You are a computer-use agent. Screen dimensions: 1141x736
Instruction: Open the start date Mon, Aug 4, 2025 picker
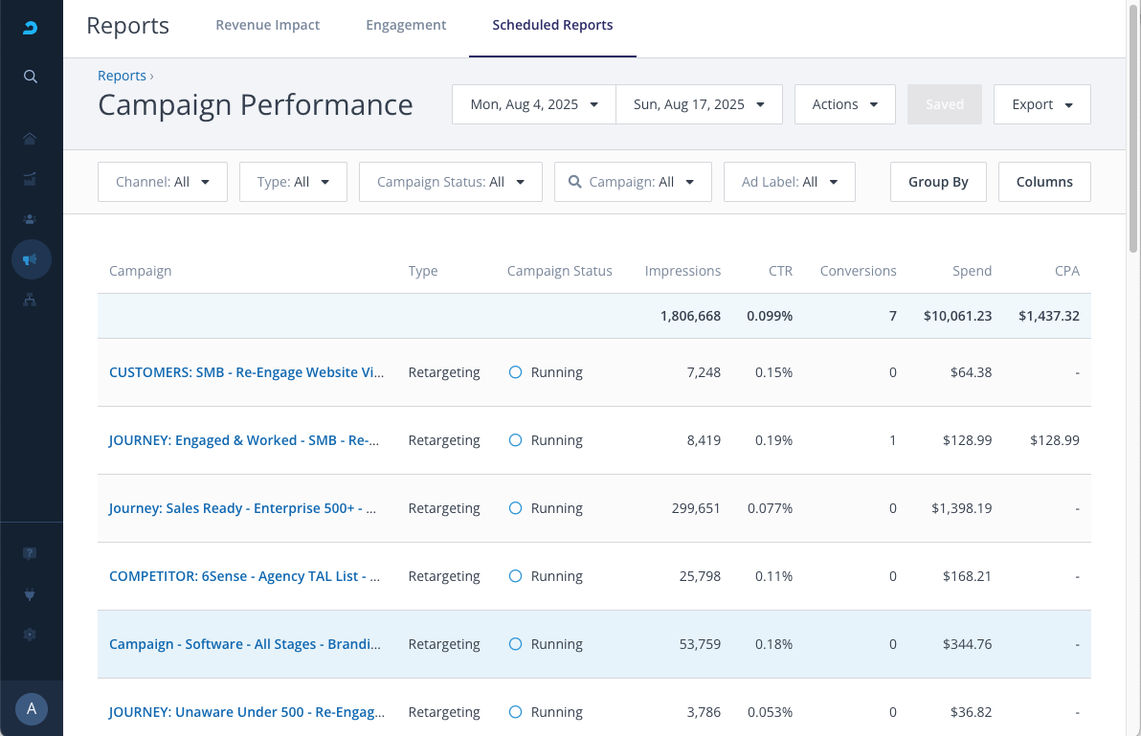pos(534,104)
